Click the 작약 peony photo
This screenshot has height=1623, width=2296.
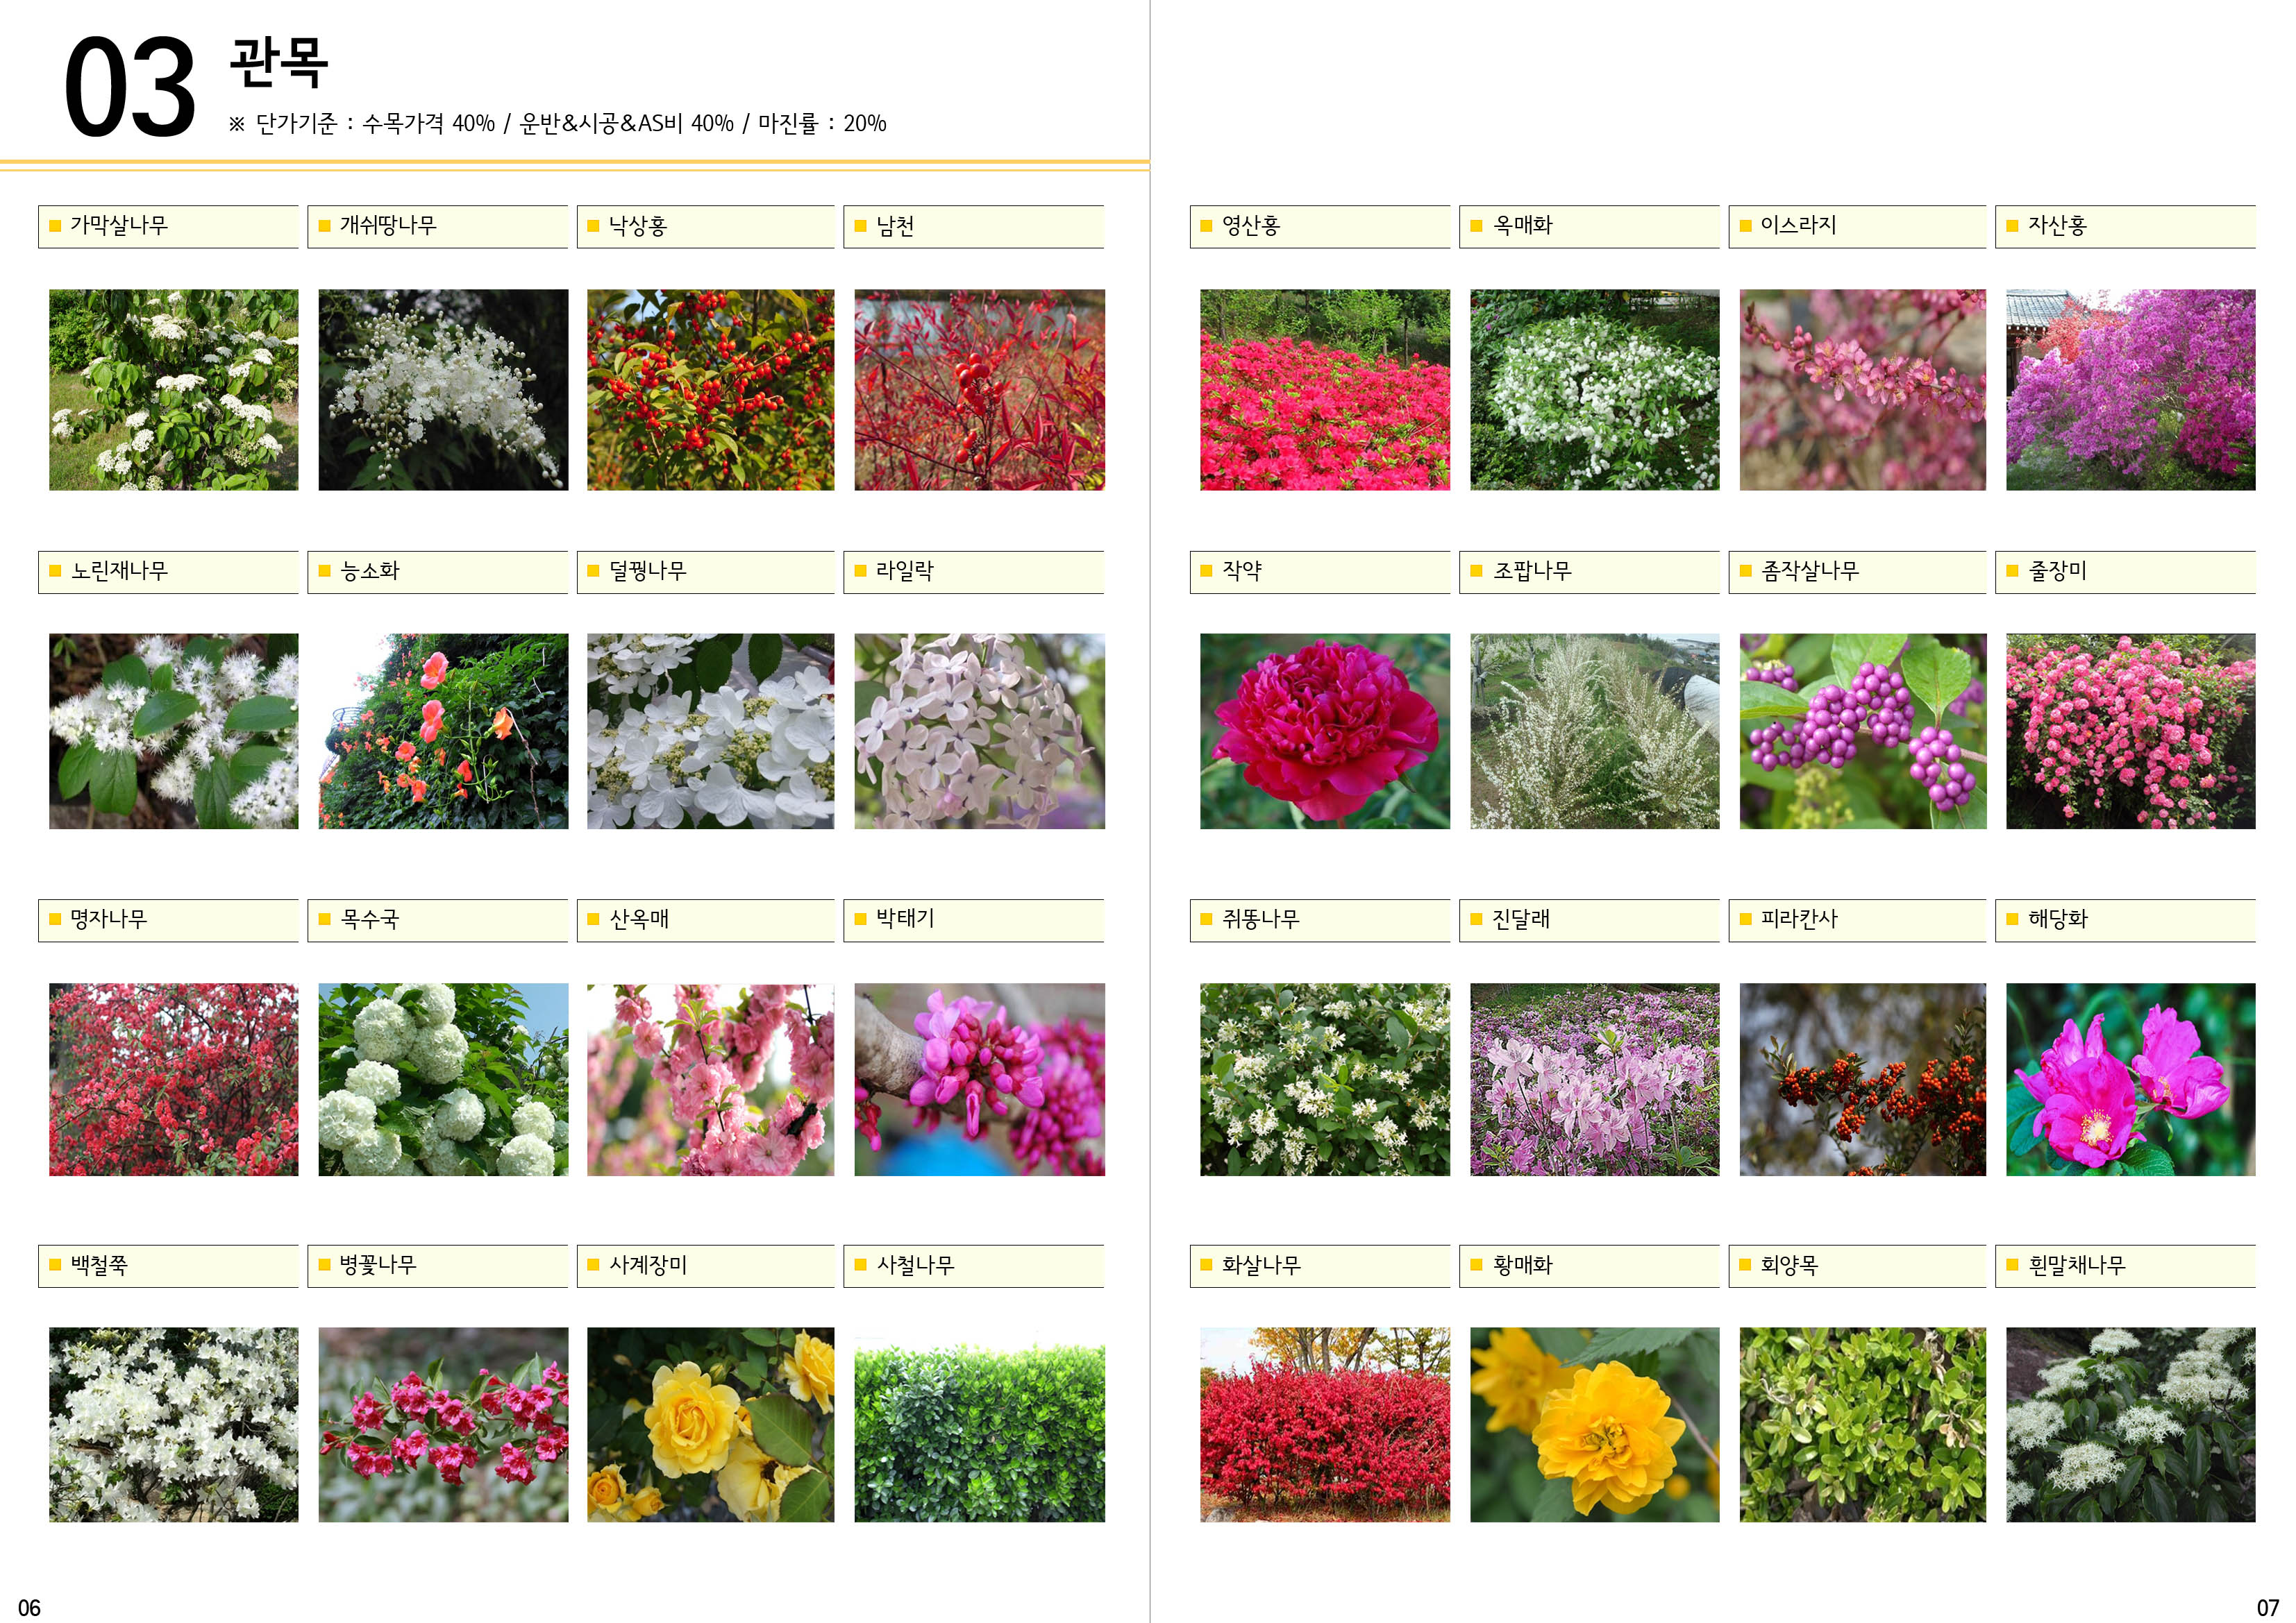[x=1325, y=731]
